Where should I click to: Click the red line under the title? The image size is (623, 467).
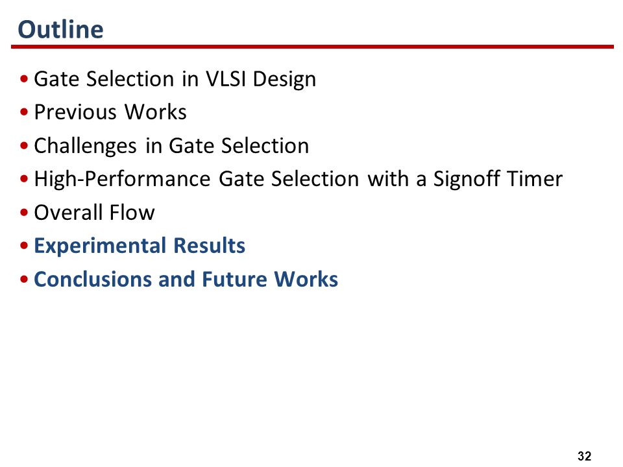(312, 47)
